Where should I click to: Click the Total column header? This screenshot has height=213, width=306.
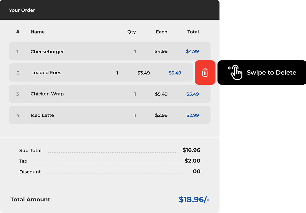pyautogui.click(x=193, y=32)
